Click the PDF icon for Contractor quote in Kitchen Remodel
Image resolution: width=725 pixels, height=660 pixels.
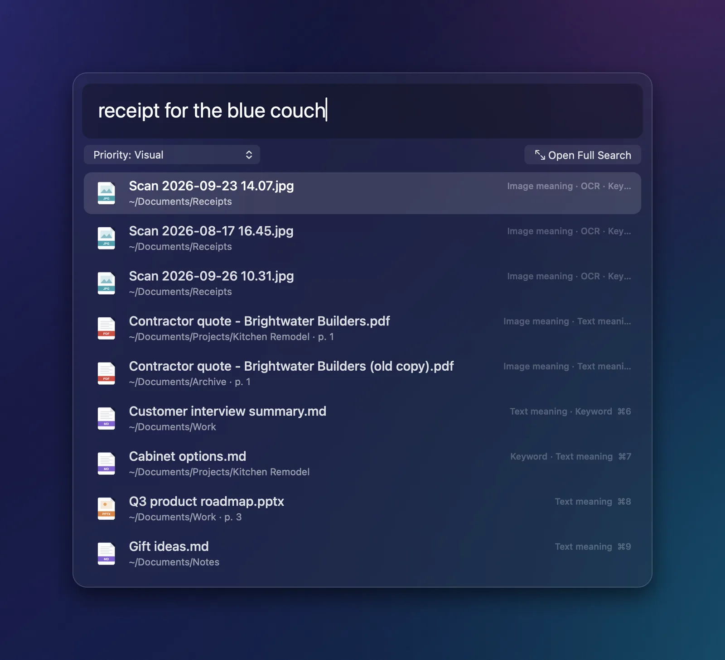(x=106, y=329)
